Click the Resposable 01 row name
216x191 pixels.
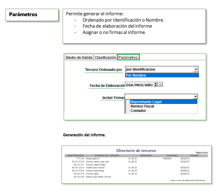click(93, 159)
